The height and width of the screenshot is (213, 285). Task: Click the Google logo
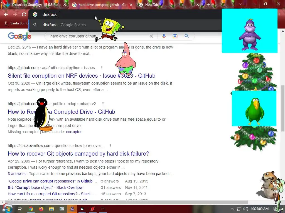tap(20, 36)
